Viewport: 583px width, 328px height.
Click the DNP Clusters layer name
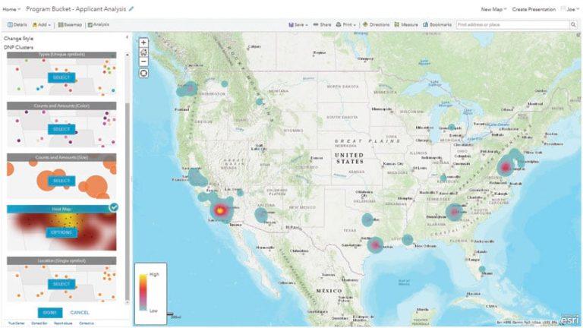[18, 48]
